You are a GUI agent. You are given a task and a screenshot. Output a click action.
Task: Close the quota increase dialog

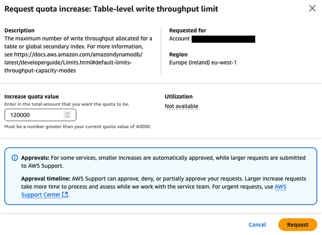coord(312,8)
